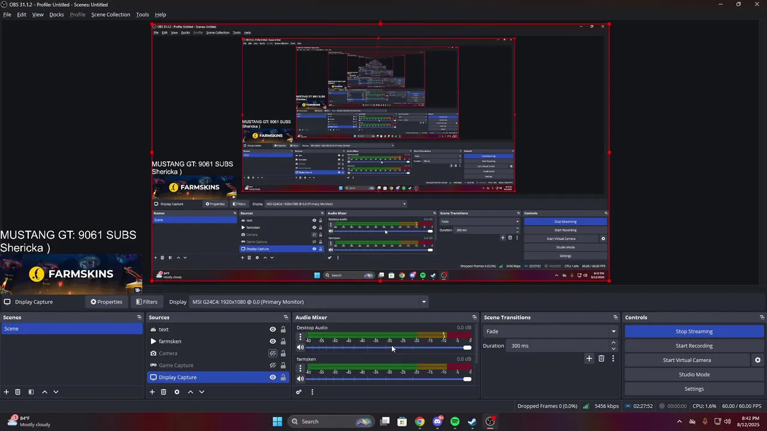Pop out the Controls dock icon
767x431 pixels.
coord(762,317)
